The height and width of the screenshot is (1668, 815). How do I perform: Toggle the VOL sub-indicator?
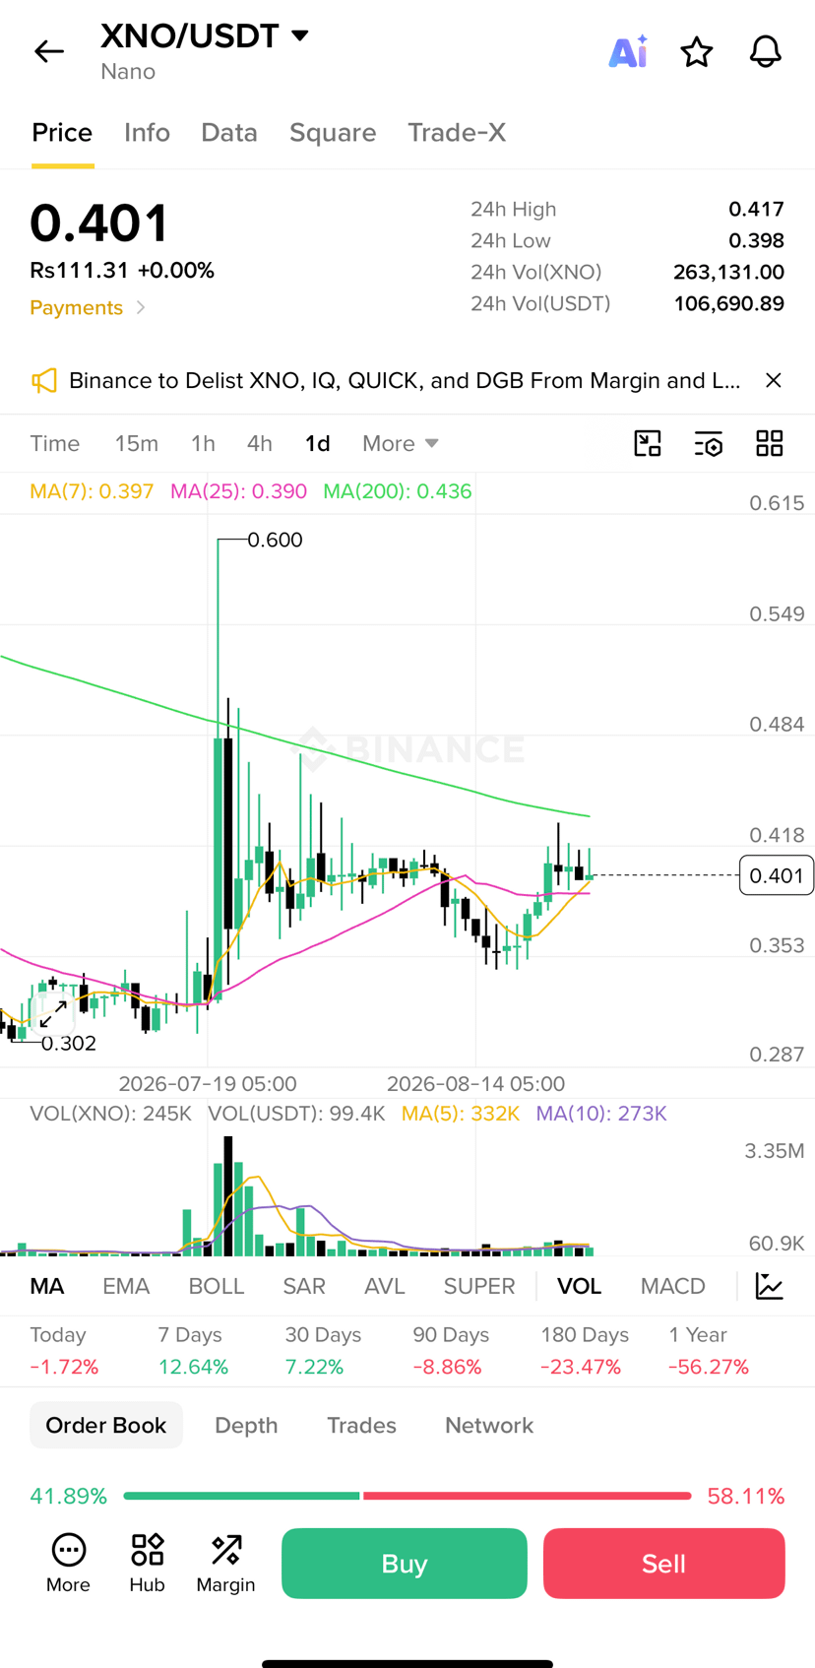click(x=579, y=1286)
